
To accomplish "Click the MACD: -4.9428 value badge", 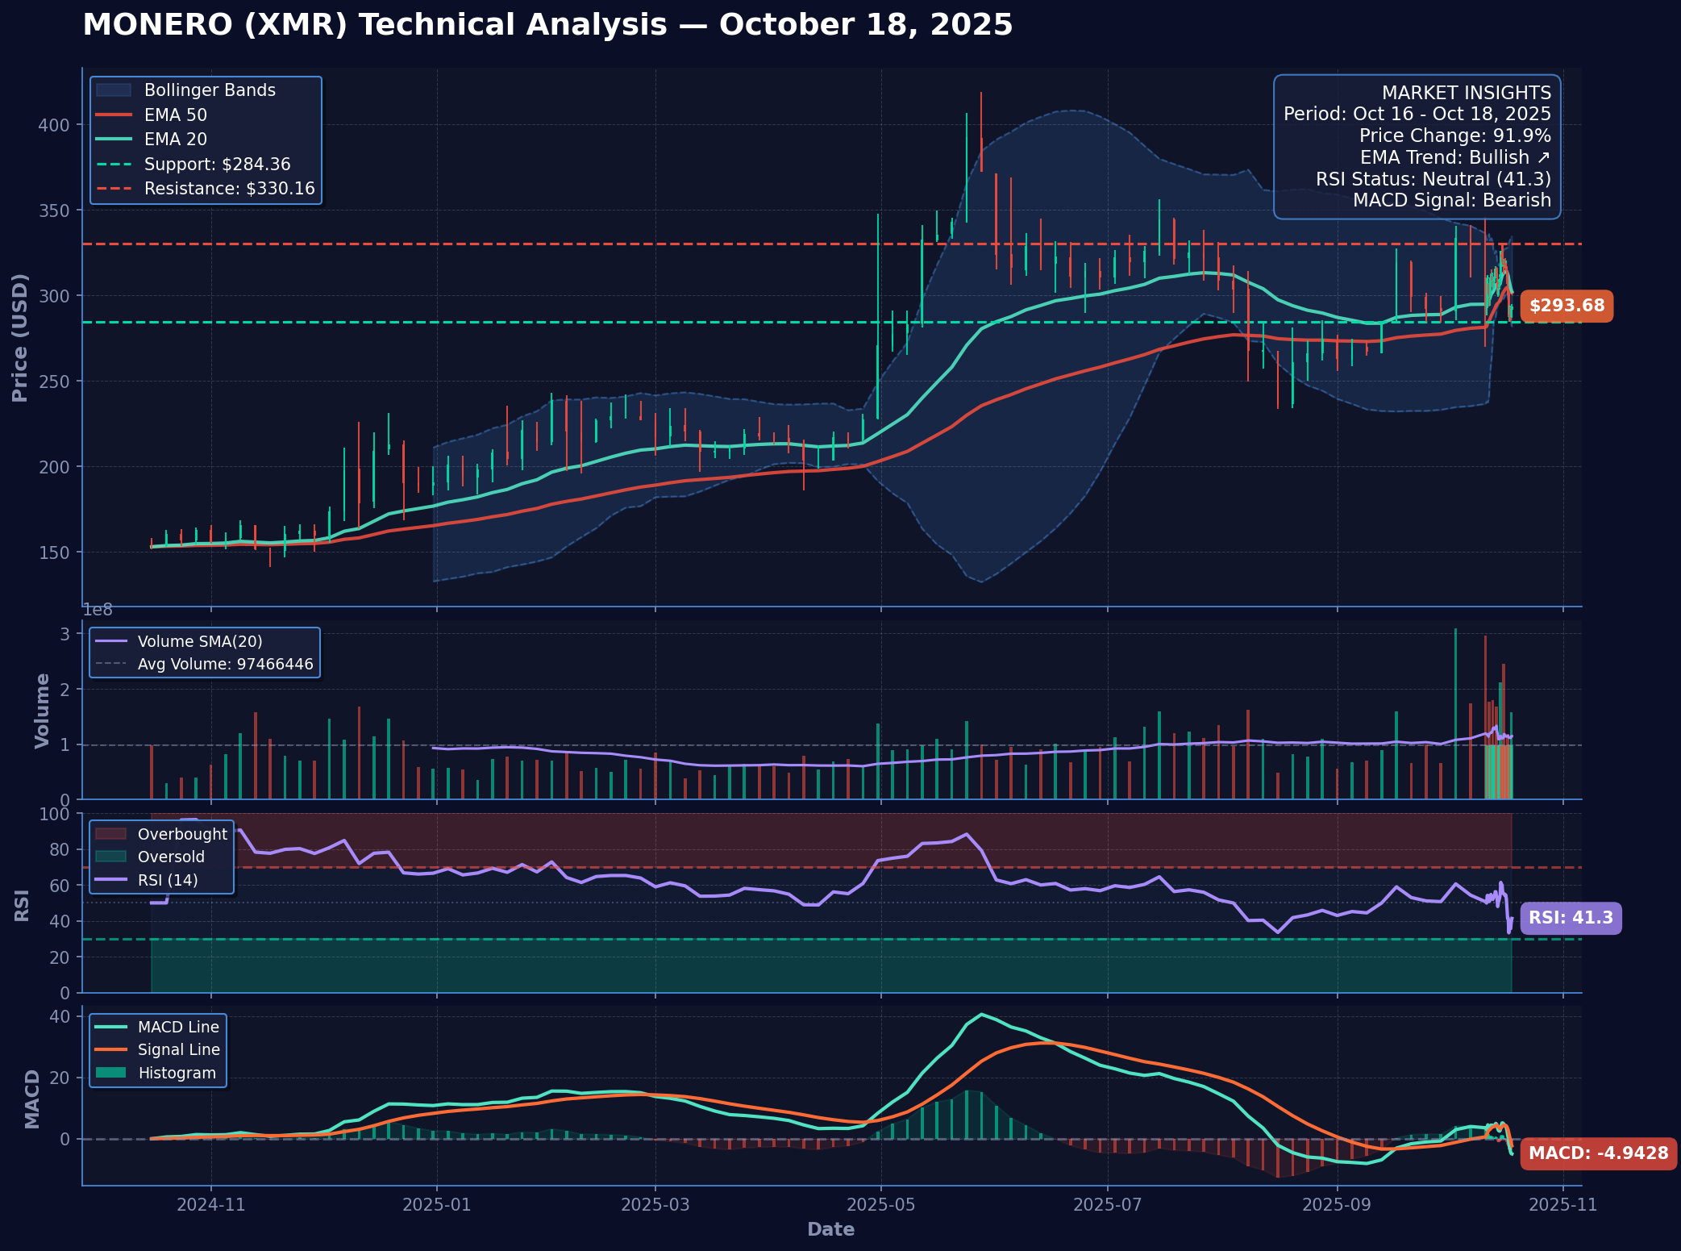I will (1598, 1153).
